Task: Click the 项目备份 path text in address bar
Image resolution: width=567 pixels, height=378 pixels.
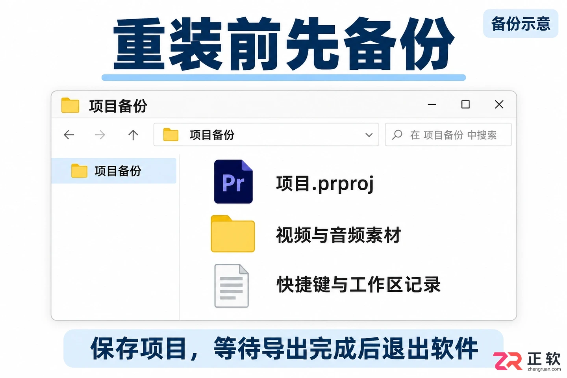Action: (212, 135)
